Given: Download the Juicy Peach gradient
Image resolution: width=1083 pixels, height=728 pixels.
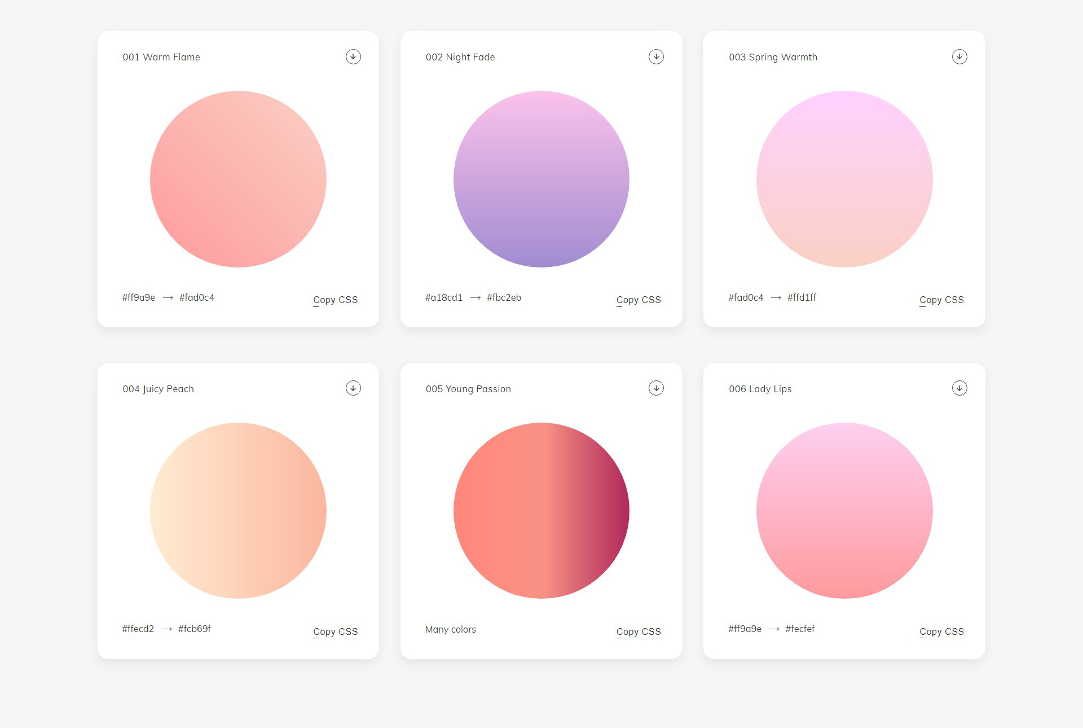Looking at the screenshot, I should (353, 388).
